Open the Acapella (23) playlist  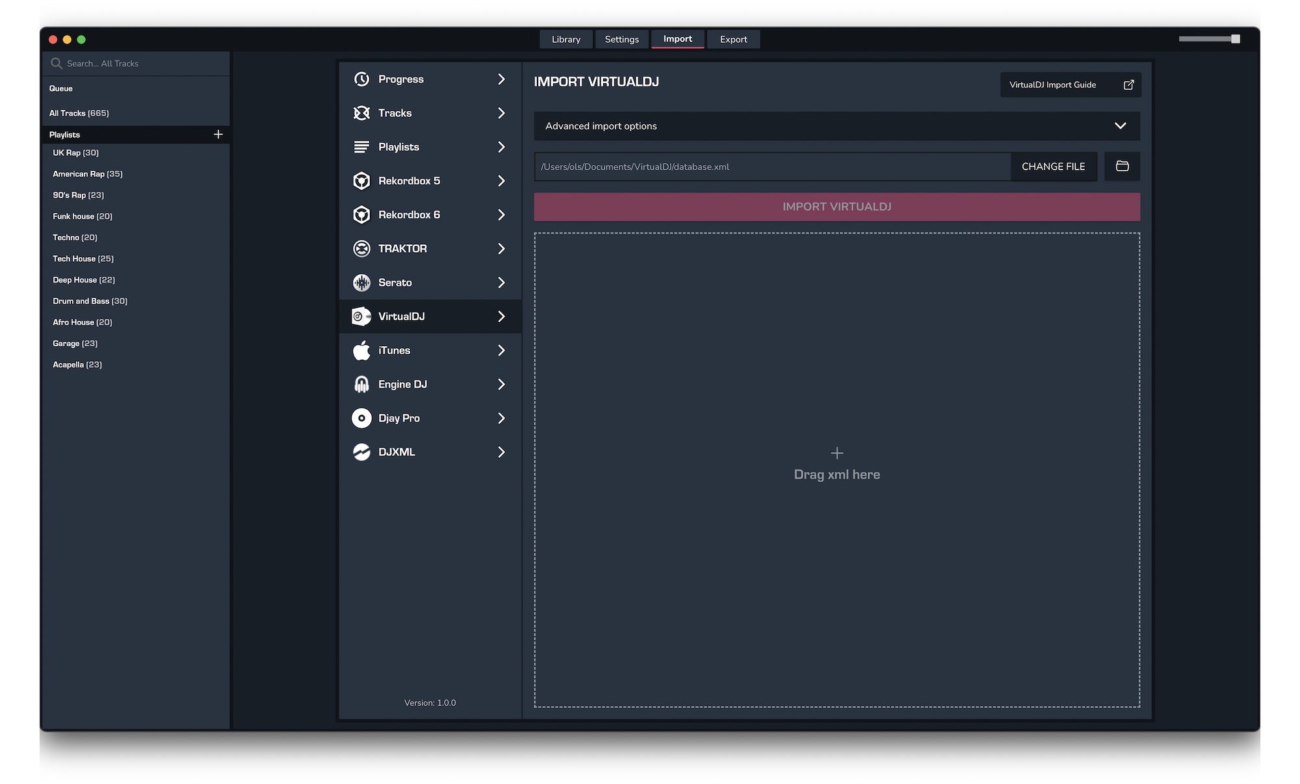point(77,364)
